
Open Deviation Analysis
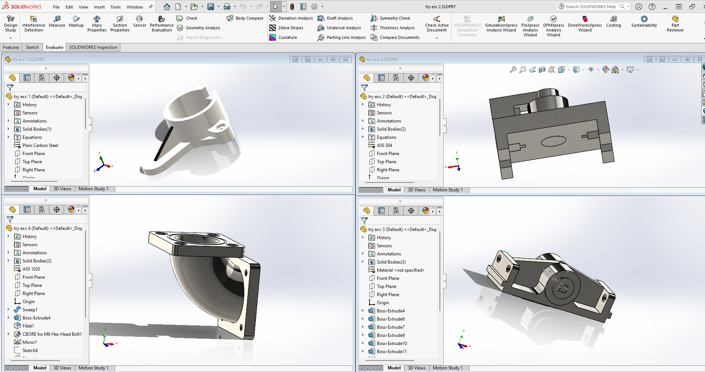coord(291,18)
